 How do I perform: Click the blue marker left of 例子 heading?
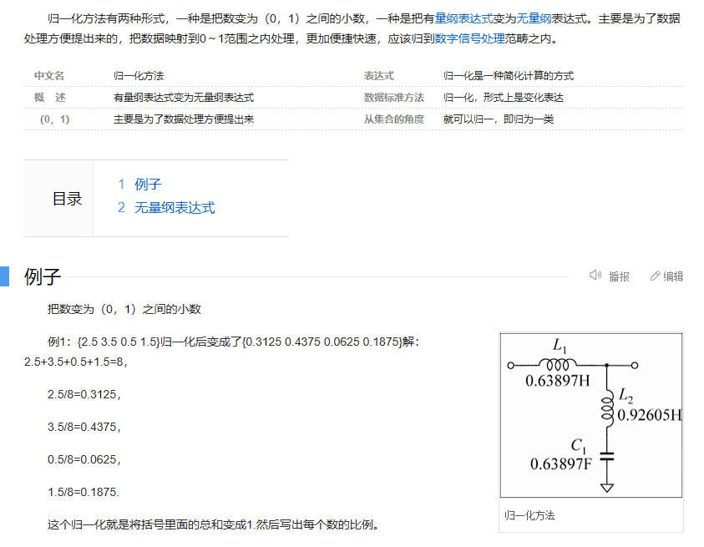tap(4, 276)
